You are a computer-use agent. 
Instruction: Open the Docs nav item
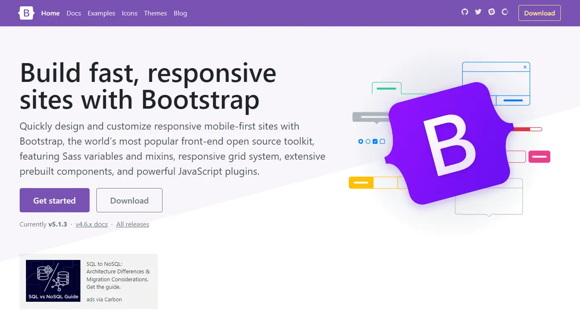[74, 13]
